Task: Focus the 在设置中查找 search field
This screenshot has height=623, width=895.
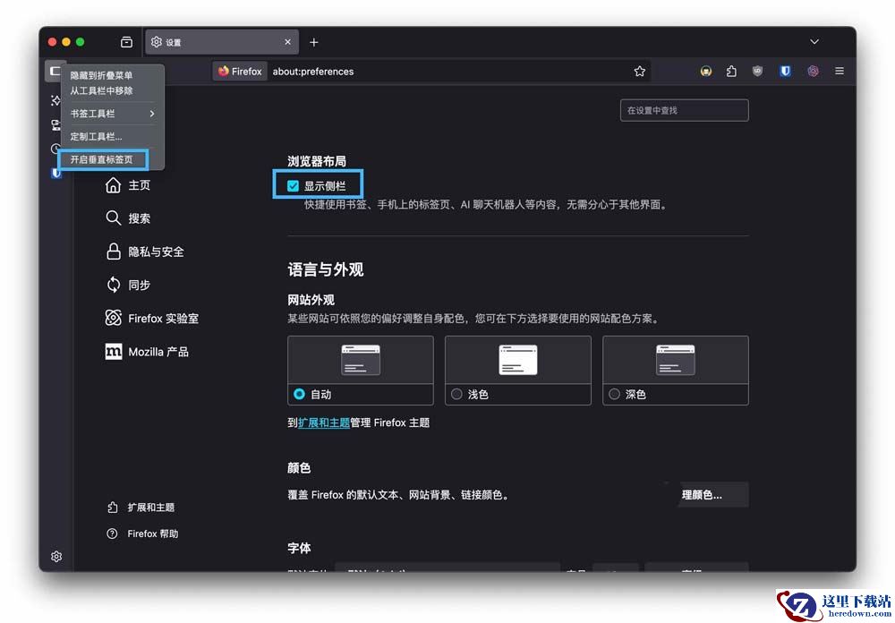Action: (x=685, y=110)
